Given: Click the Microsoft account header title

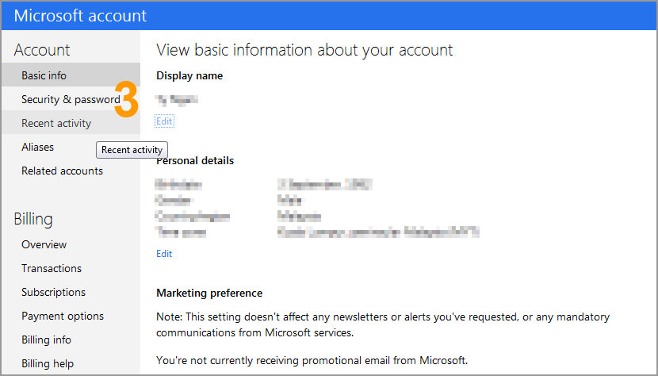Looking at the screenshot, I should point(80,16).
